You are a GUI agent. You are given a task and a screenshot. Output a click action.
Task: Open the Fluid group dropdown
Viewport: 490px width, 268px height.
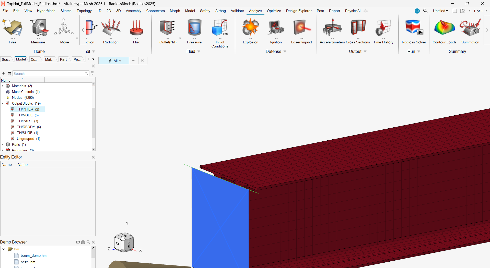tap(199, 52)
